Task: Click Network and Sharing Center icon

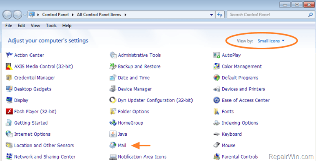Action: 9,157
